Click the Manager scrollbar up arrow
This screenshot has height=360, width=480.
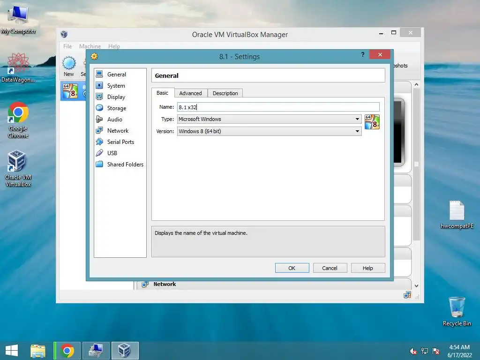416,84
